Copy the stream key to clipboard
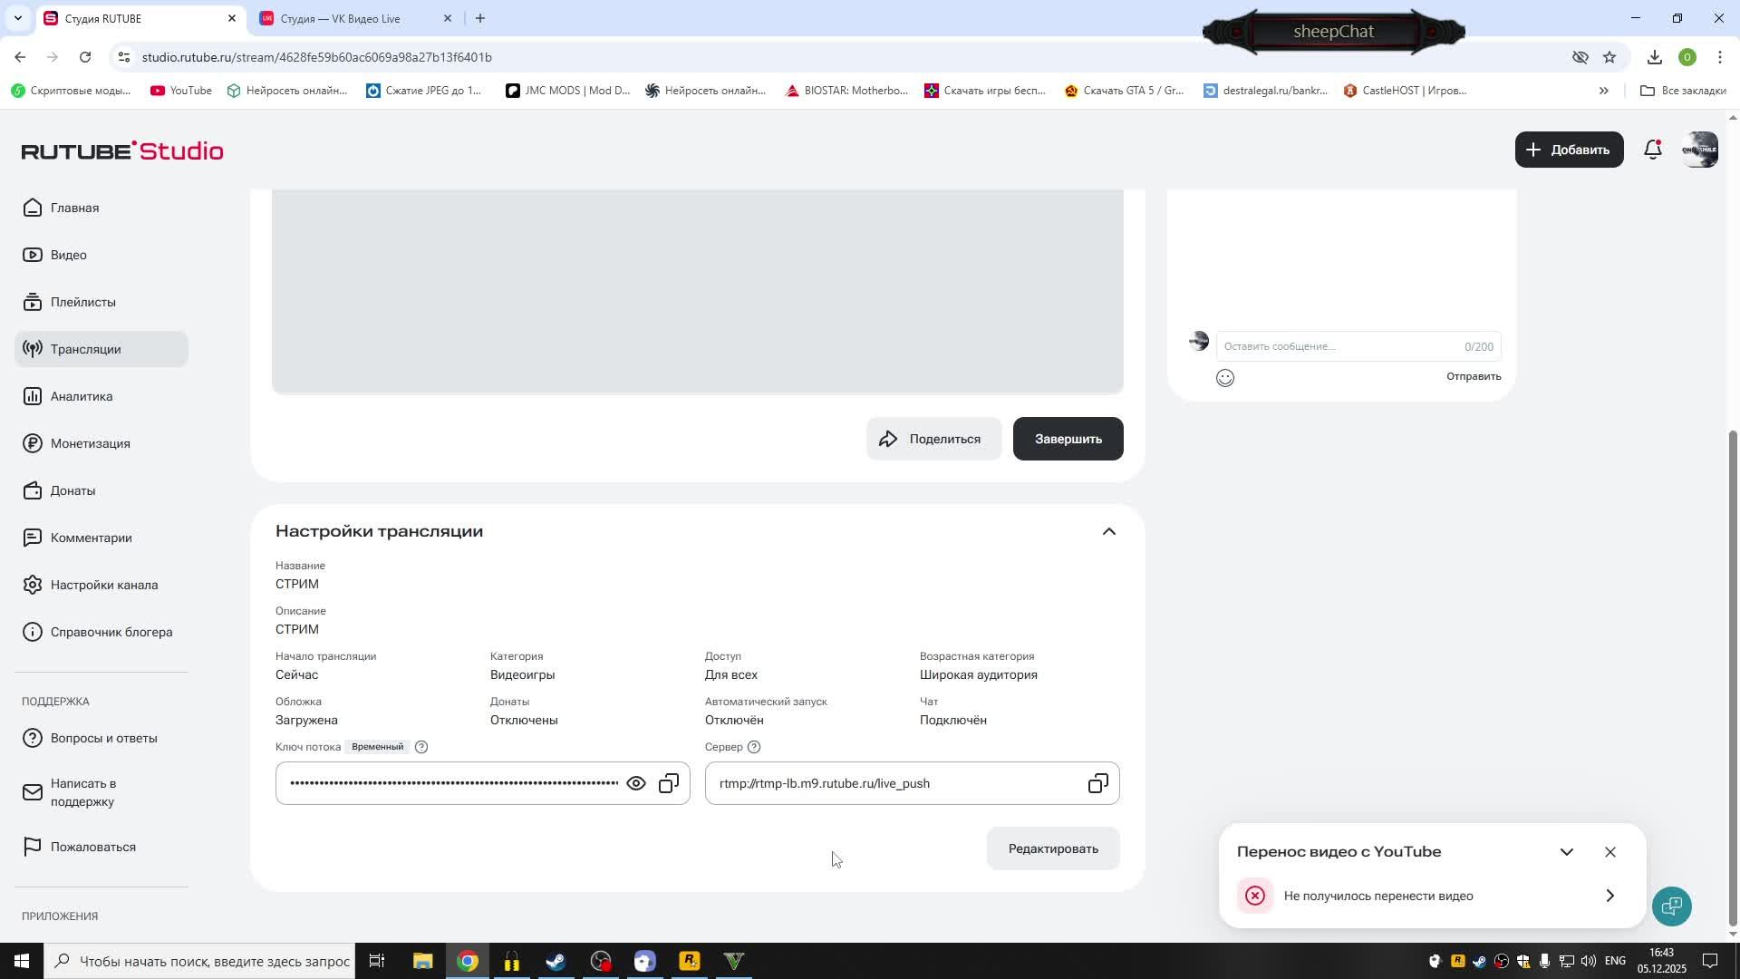 coord(669,783)
